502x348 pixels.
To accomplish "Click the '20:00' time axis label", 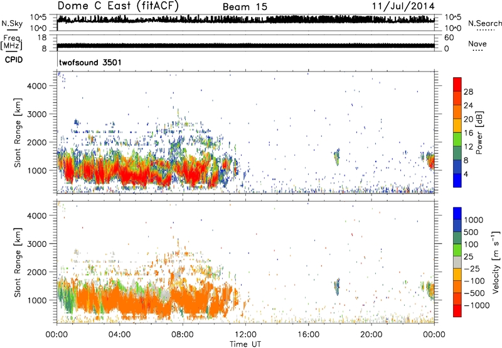I will point(371,335).
